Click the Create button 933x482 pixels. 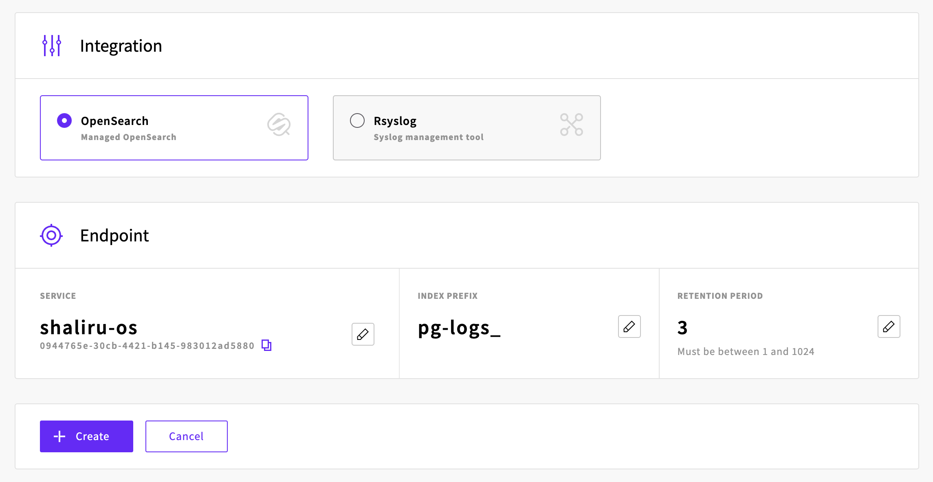[x=86, y=436]
